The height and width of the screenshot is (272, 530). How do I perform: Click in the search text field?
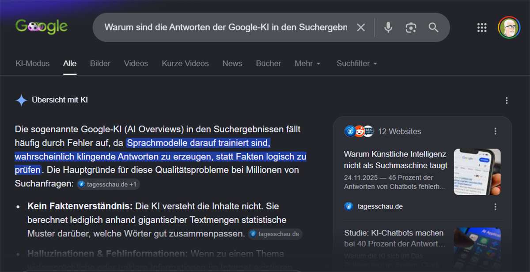click(226, 27)
